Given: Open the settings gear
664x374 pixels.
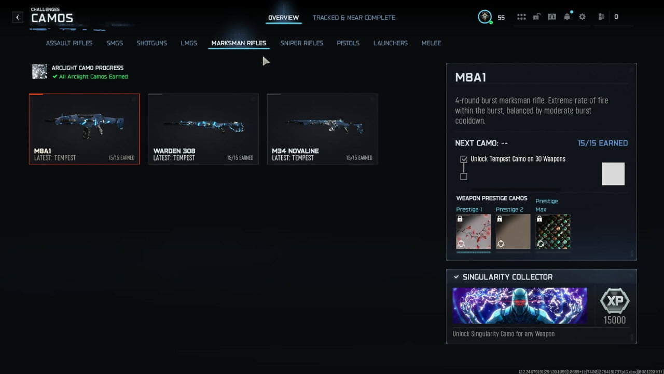Looking at the screenshot, I should (582, 17).
